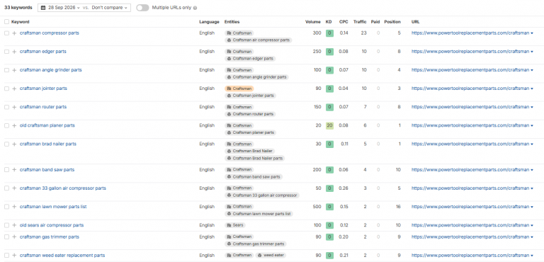Open the Don't compare dropdown
Screen dimensions: 544x262
pyautogui.click(x=109, y=8)
